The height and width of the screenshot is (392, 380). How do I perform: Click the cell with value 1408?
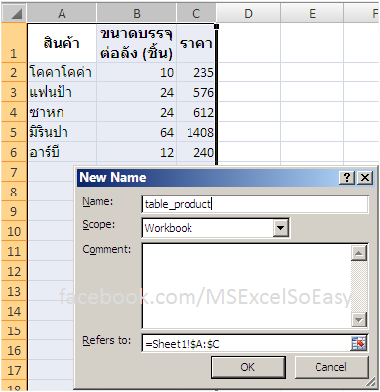click(196, 132)
